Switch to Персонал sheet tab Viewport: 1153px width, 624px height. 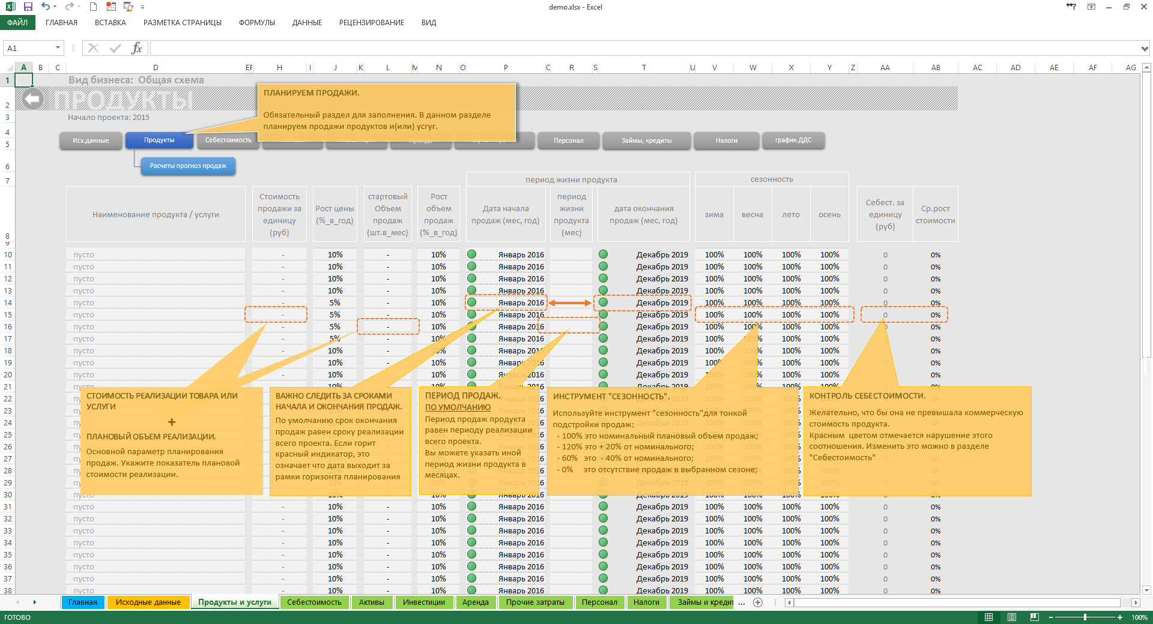click(599, 602)
